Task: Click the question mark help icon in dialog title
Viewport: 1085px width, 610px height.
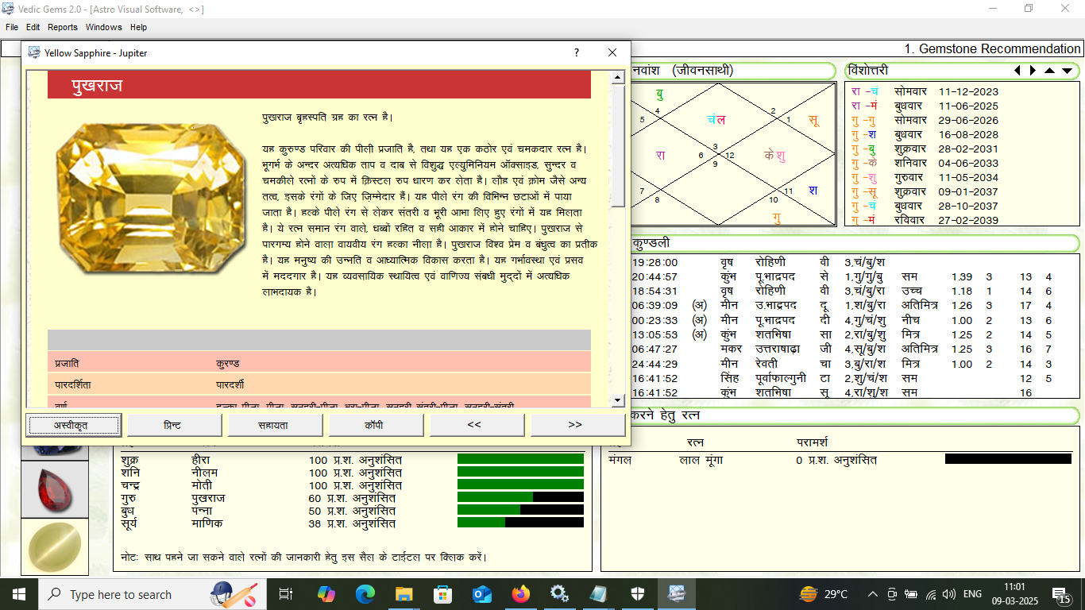Action: tap(577, 52)
